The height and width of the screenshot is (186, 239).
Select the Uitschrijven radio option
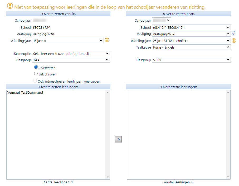click(36, 74)
